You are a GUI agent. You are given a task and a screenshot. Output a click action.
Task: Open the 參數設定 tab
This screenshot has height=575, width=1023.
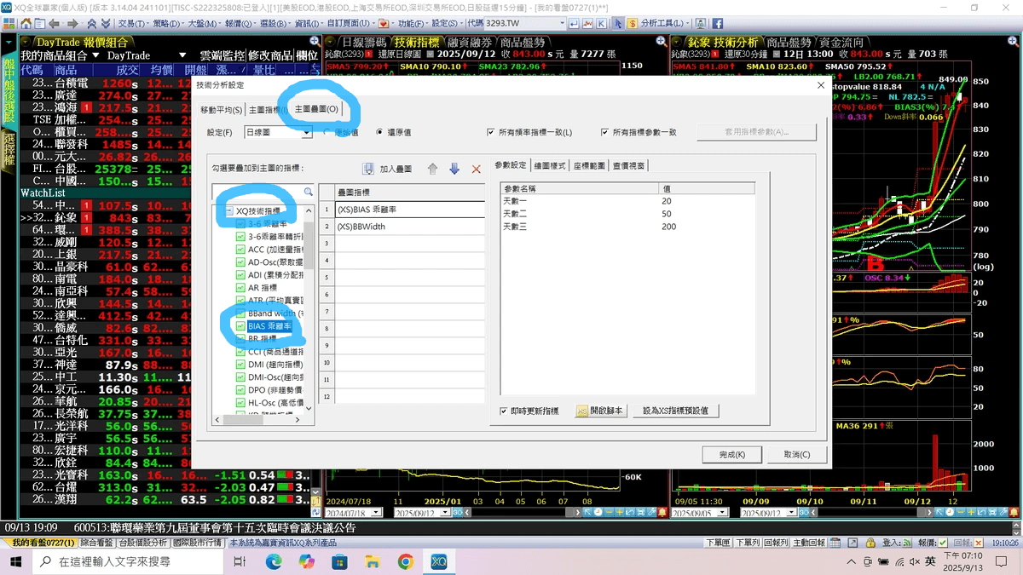click(x=511, y=165)
